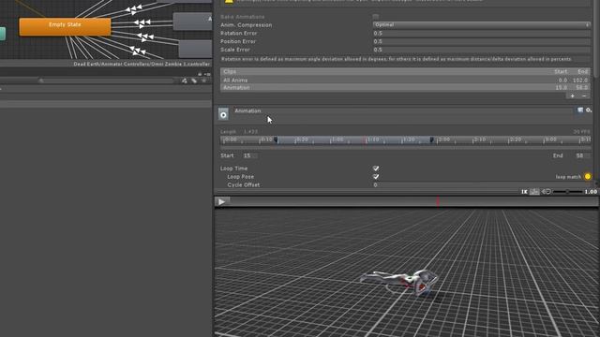Toggle IK in the preview toolbar
Image resolution: width=600 pixels, height=337 pixels.
point(524,192)
